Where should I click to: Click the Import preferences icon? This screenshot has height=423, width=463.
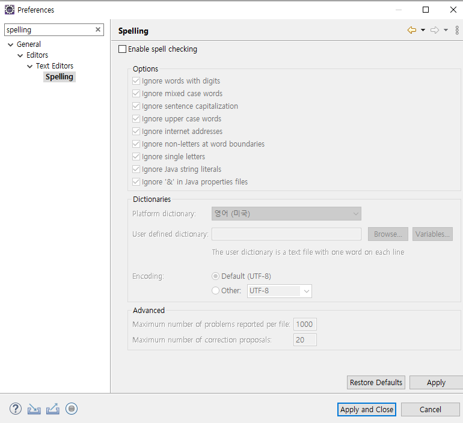(x=34, y=409)
